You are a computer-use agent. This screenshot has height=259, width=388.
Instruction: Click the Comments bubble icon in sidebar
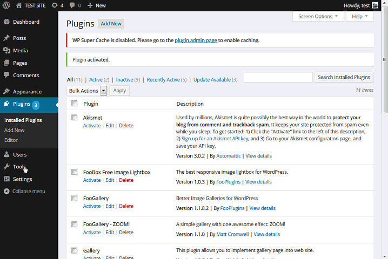tap(6, 75)
